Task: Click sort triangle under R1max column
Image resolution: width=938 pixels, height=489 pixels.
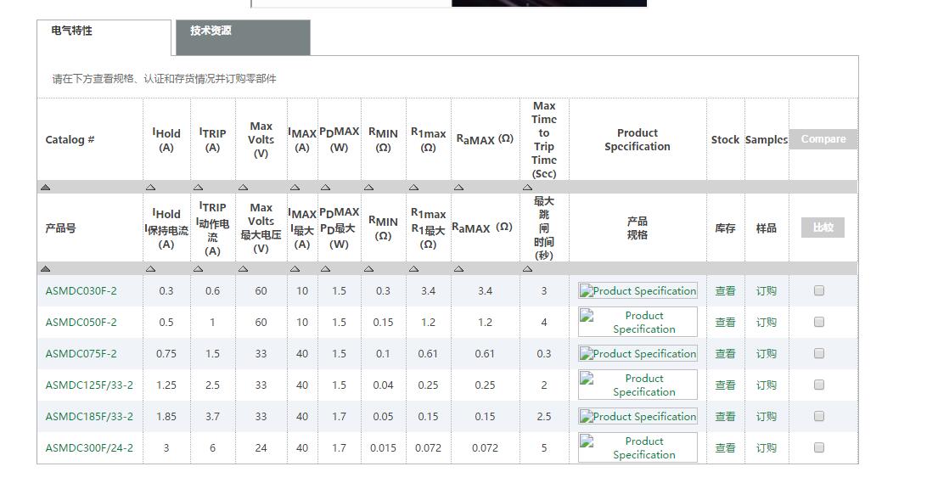Action: click(413, 187)
